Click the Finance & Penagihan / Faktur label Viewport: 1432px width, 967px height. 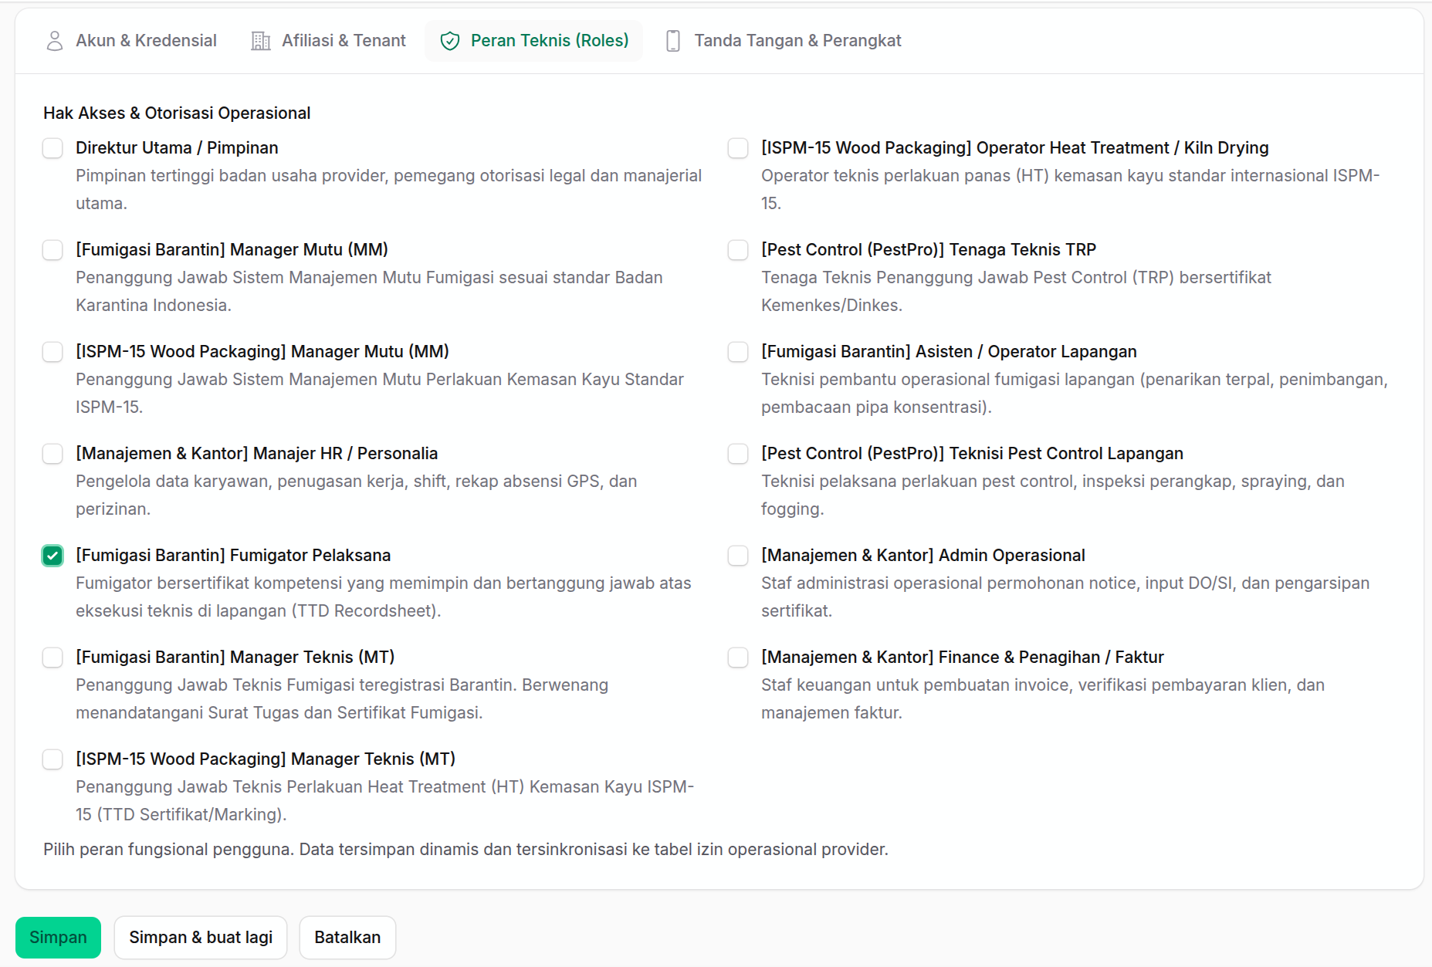[963, 658]
